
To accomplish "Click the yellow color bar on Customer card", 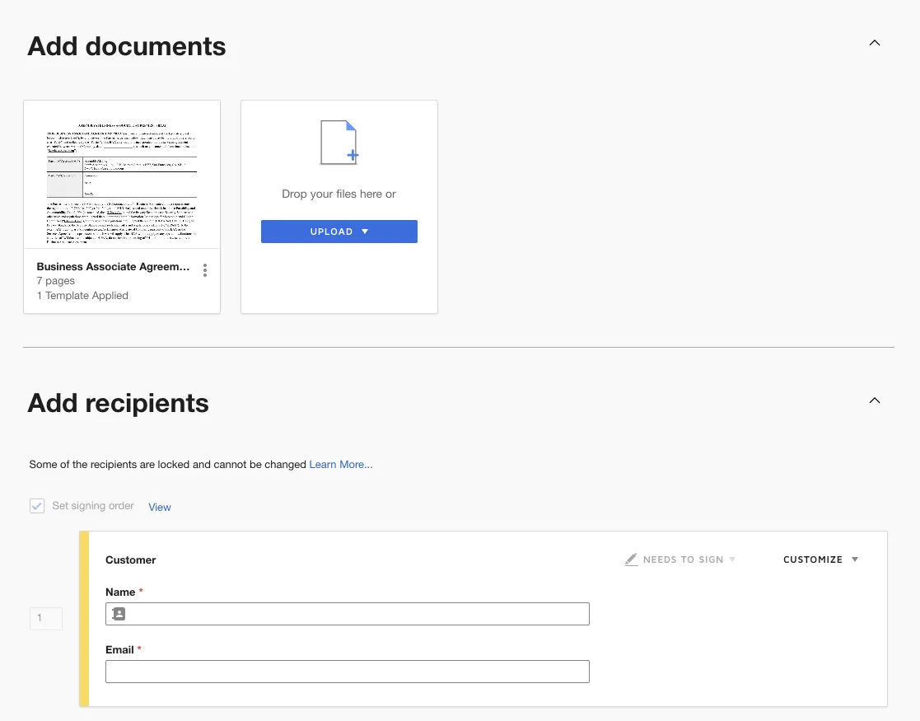I will 84,619.
